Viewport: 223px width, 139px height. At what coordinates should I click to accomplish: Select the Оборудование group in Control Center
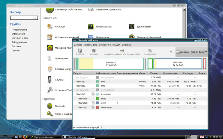[20, 42]
